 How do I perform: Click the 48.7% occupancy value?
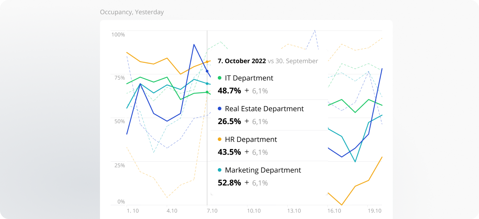pyautogui.click(x=229, y=91)
